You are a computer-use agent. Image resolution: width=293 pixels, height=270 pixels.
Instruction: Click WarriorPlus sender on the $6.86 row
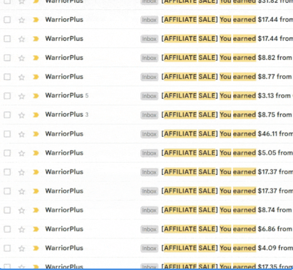click(x=64, y=229)
